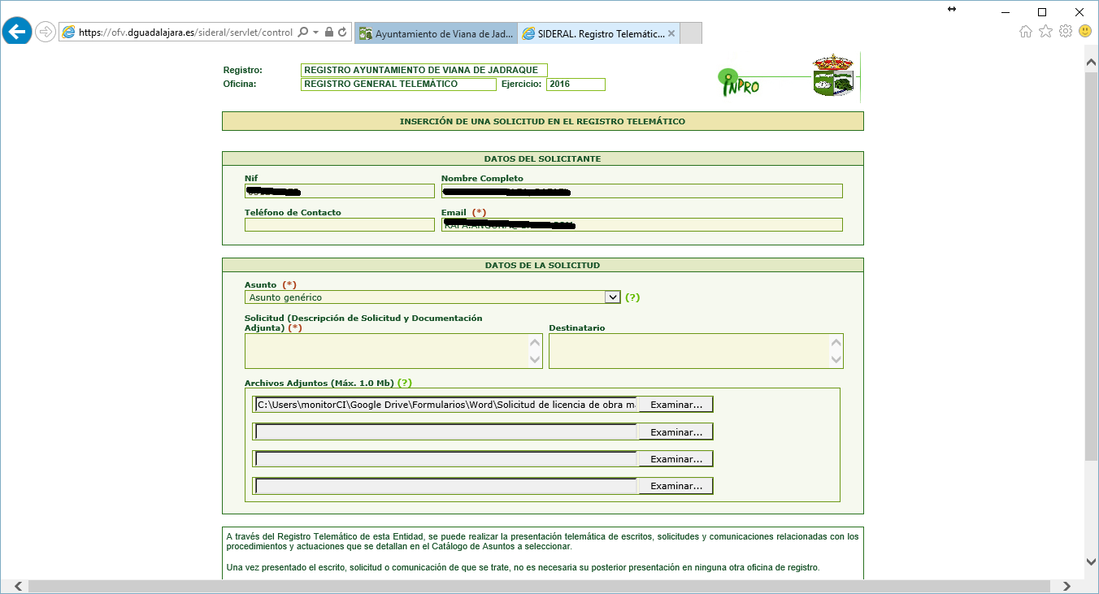Click inside the Solicitud description text area
This screenshot has height=594, width=1099.
coord(386,351)
